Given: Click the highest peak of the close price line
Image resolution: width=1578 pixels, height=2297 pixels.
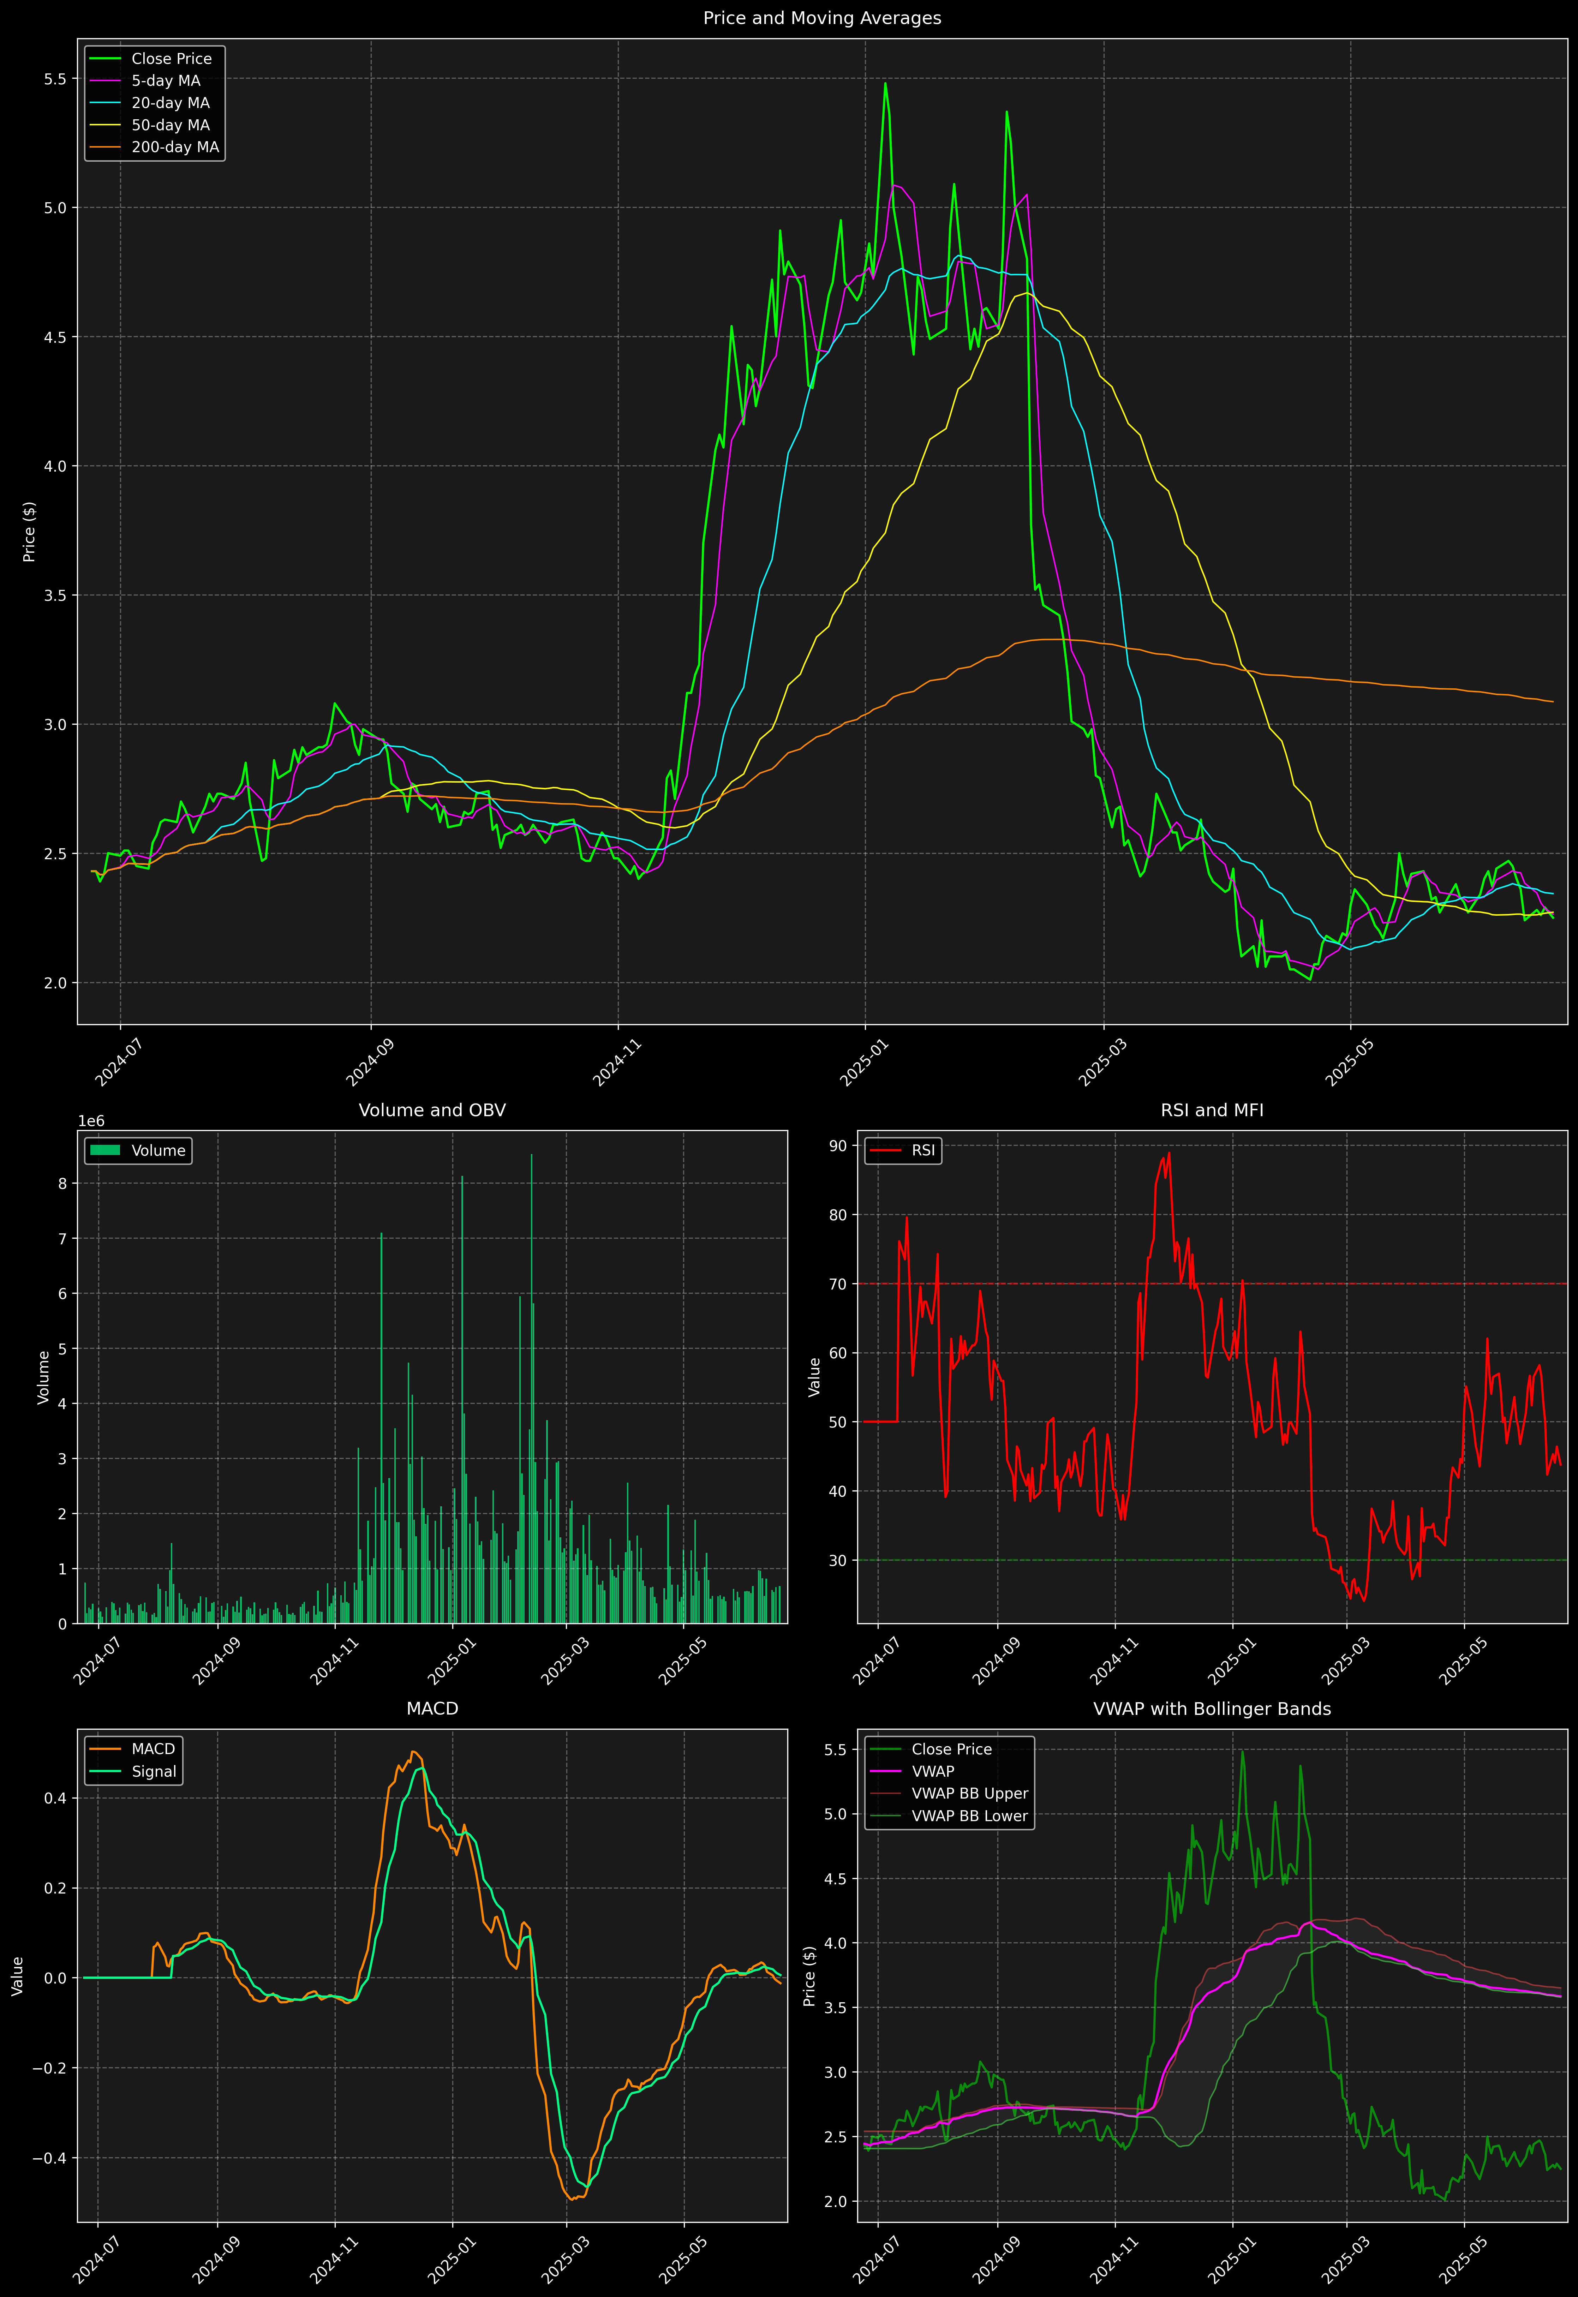Looking at the screenshot, I should [885, 83].
